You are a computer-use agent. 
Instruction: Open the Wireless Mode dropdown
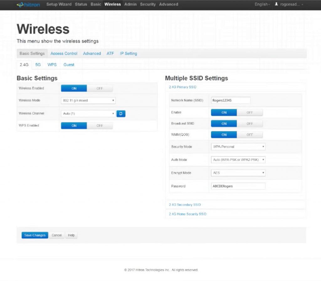tap(88, 101)
